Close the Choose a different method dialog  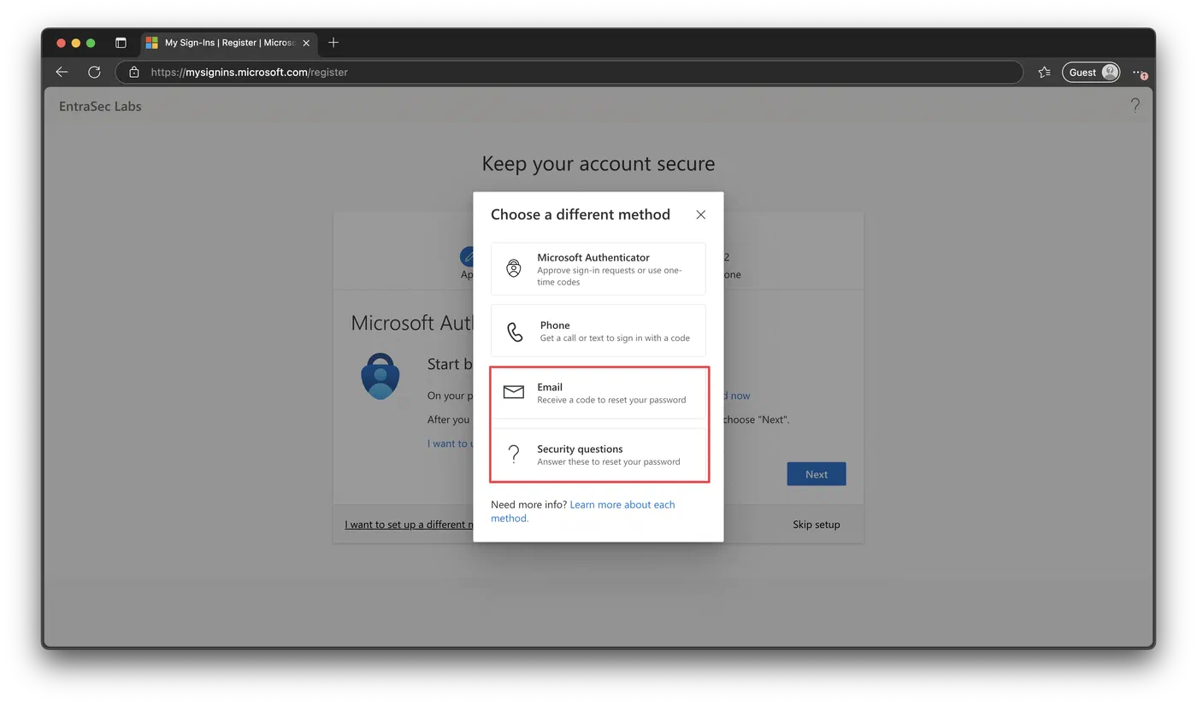click(700, 214)
